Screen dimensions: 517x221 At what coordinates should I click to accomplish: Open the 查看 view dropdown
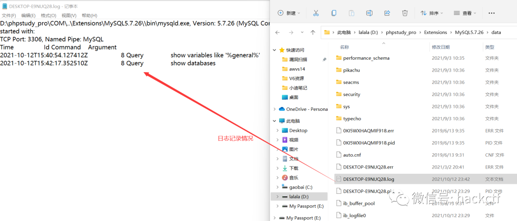(465, 13)
